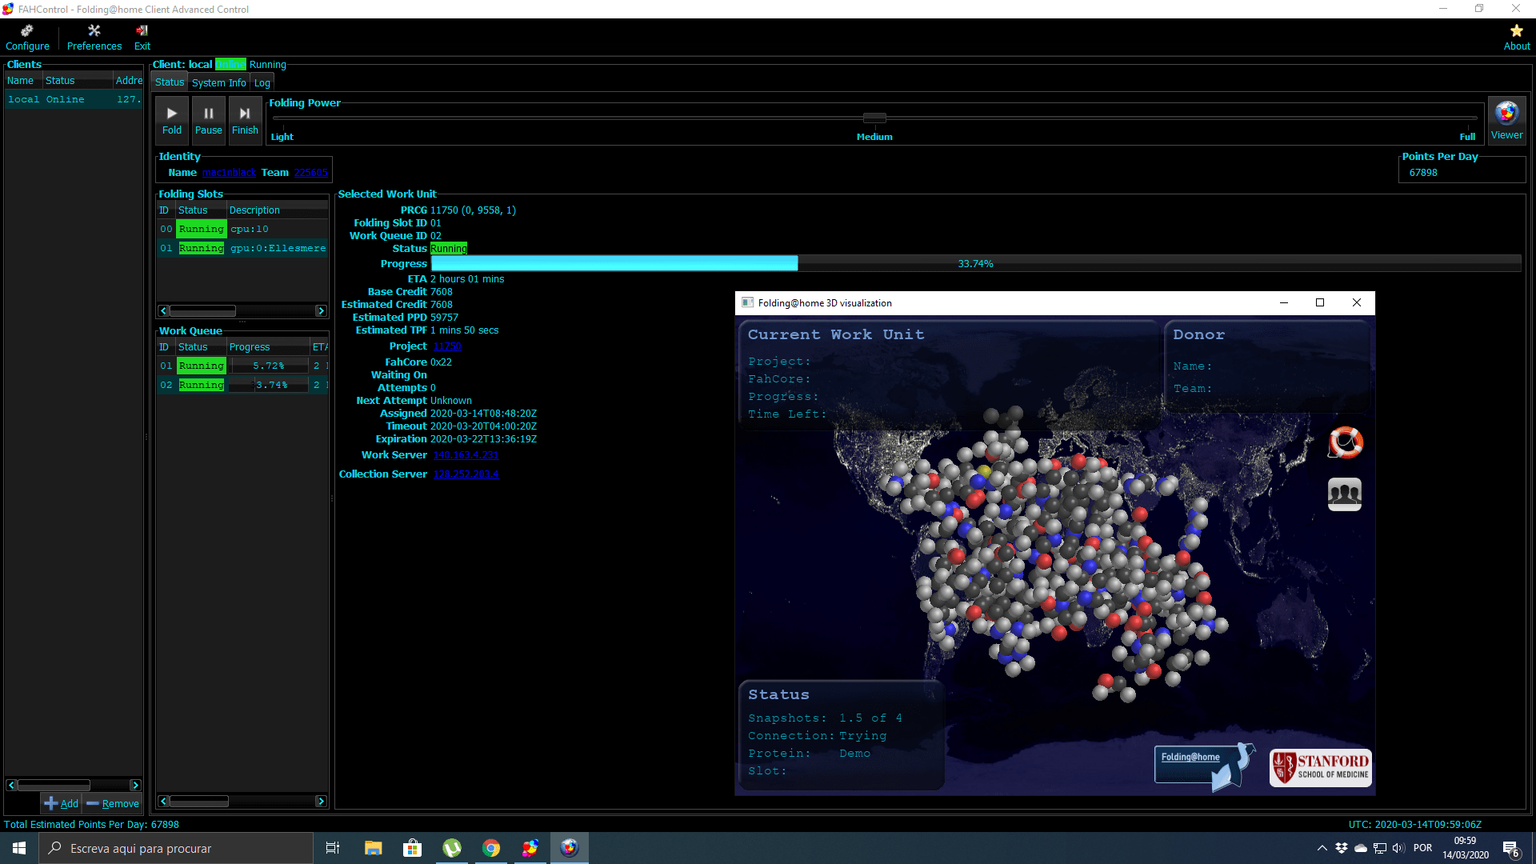Click right arrow of Clients scrollbar

[x=135, y=785]
